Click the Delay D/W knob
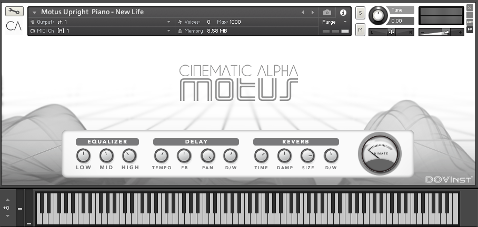Image resolution: width=478 pixels, height=227 pixels. [231, 156]
